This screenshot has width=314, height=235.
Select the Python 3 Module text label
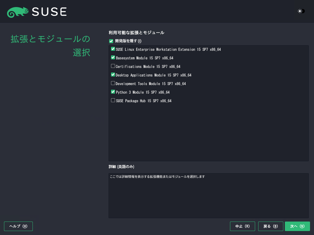coord(143,92)
